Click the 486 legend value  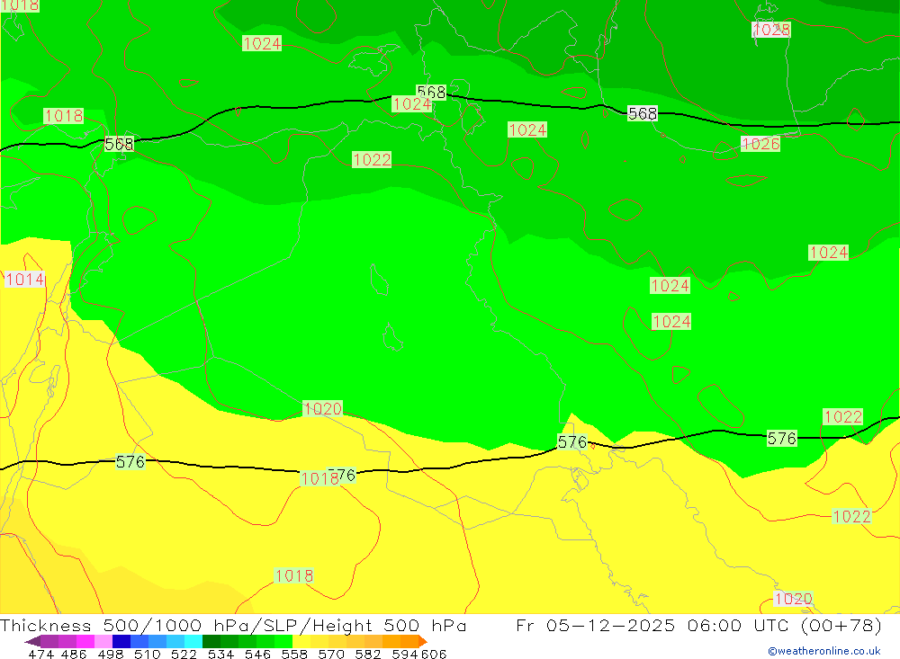(x=74, y=654)
